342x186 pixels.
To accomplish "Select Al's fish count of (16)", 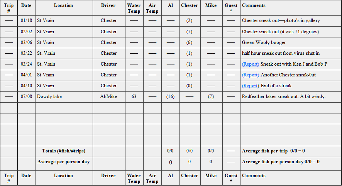I will [x=170, y=96].
